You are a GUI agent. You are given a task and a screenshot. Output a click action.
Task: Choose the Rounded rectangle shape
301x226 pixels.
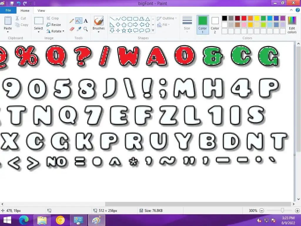[136, 19]
